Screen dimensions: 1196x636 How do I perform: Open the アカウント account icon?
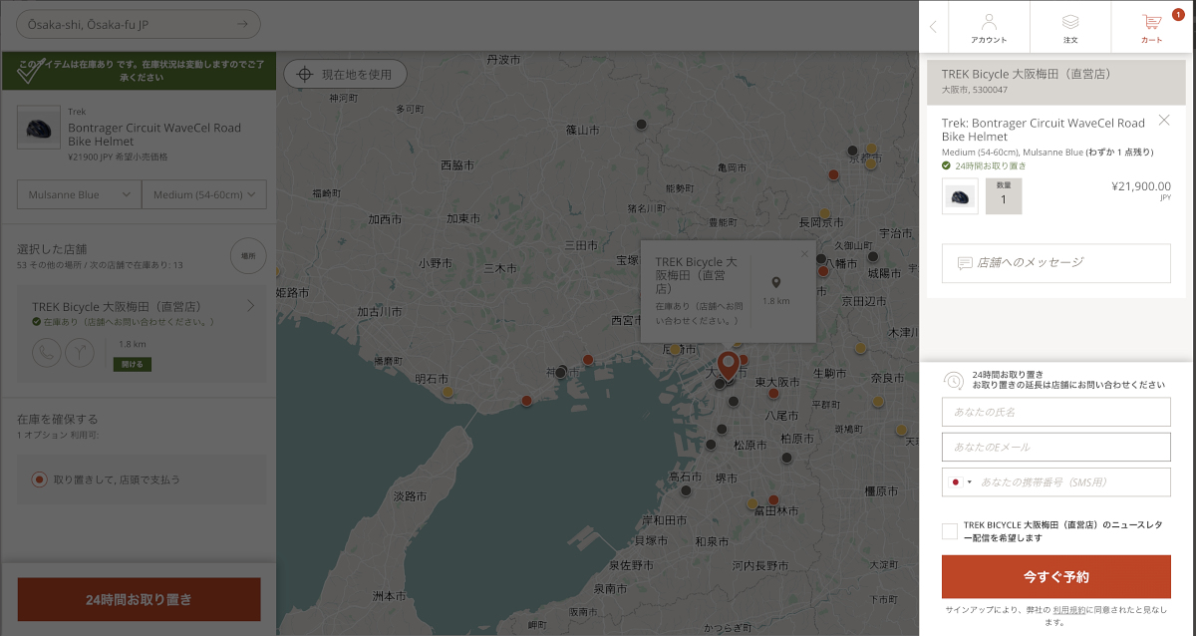click(x=989, y=27)
